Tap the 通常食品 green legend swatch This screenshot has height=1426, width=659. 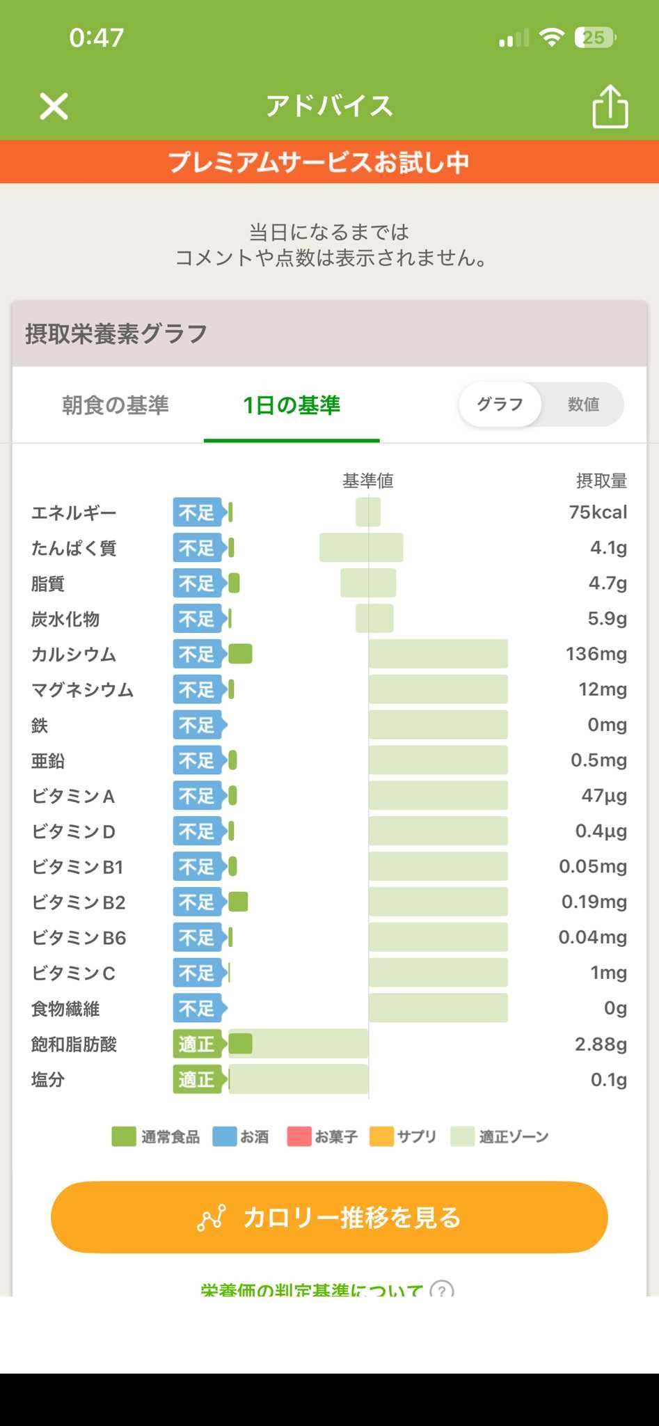[124, 1136]
